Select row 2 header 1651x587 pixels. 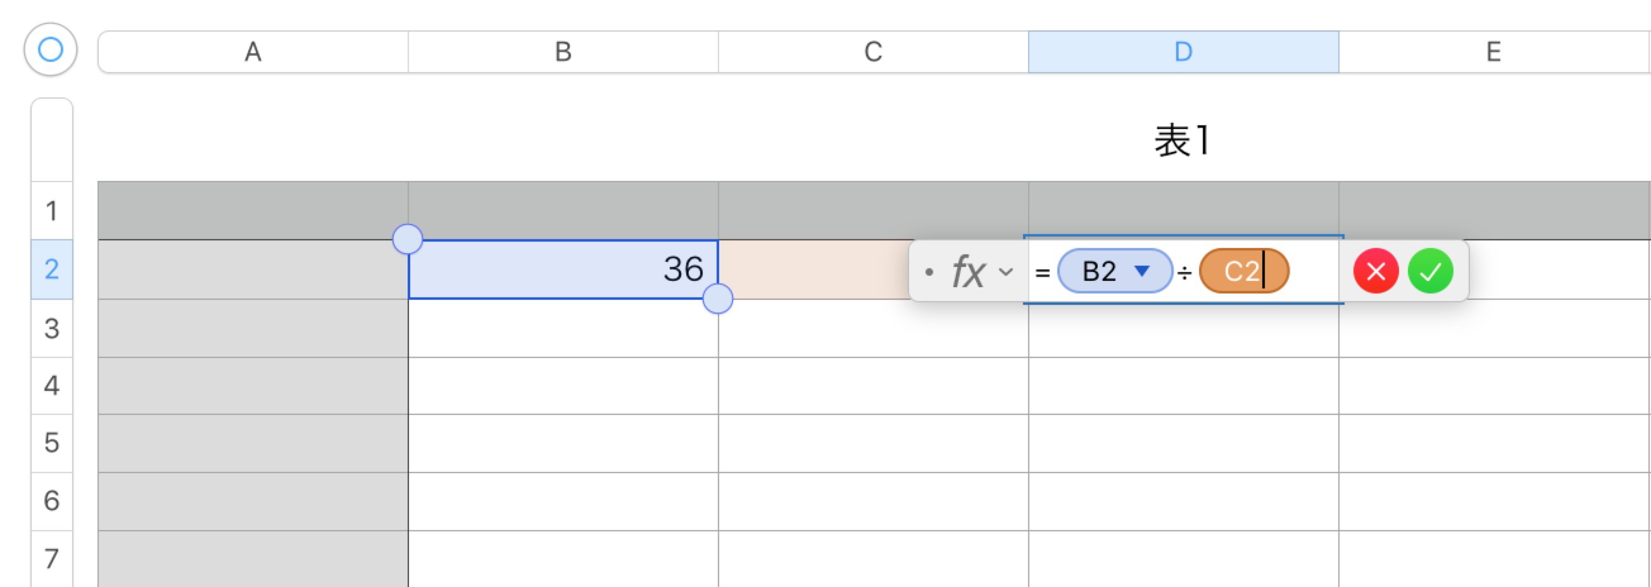pyautogui.click(x=52, y=269)
